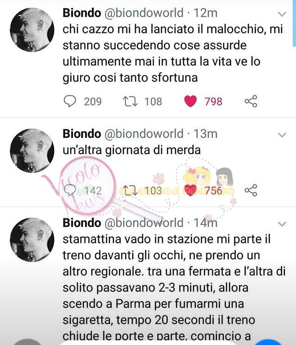Unlike the tweet with 798 likes
The height and width of the screenshot is (345, 296).
click(191, 101)
